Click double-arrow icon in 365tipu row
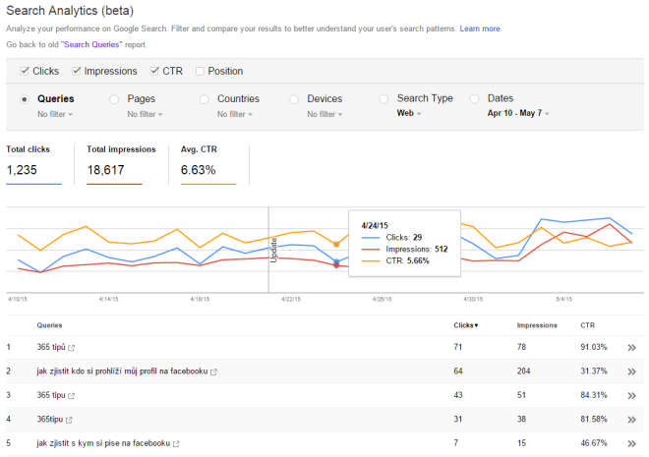This screenshot has width=649, height=457. [631, 420]
